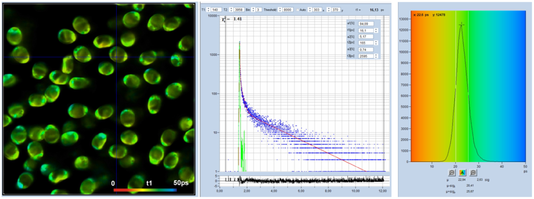
Task: Click the right magnifier icon below the histogram
Action: [x=473, y=173]
